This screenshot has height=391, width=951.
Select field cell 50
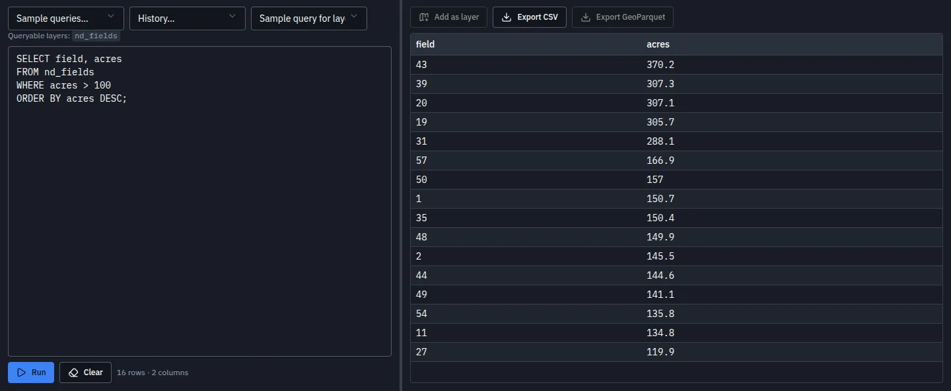pyautogui.click(x=526, y=180)
